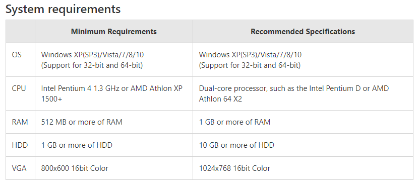The image size is (420, 196).
Task: Select the 1024x768 16bit Color cell
Action: [x=303, y=168]
